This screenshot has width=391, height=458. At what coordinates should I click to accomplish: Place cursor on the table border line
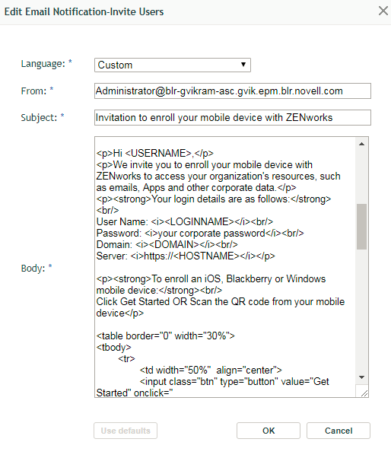point(166,336)
